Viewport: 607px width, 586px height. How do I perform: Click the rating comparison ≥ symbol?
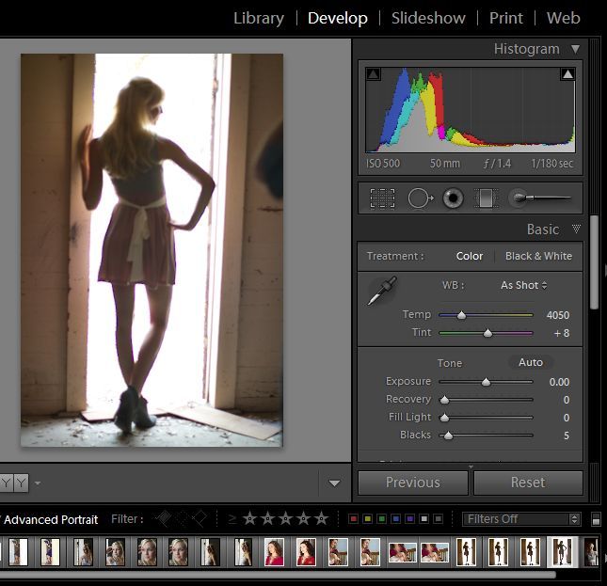pyautogui.click(x=232, y=518)
